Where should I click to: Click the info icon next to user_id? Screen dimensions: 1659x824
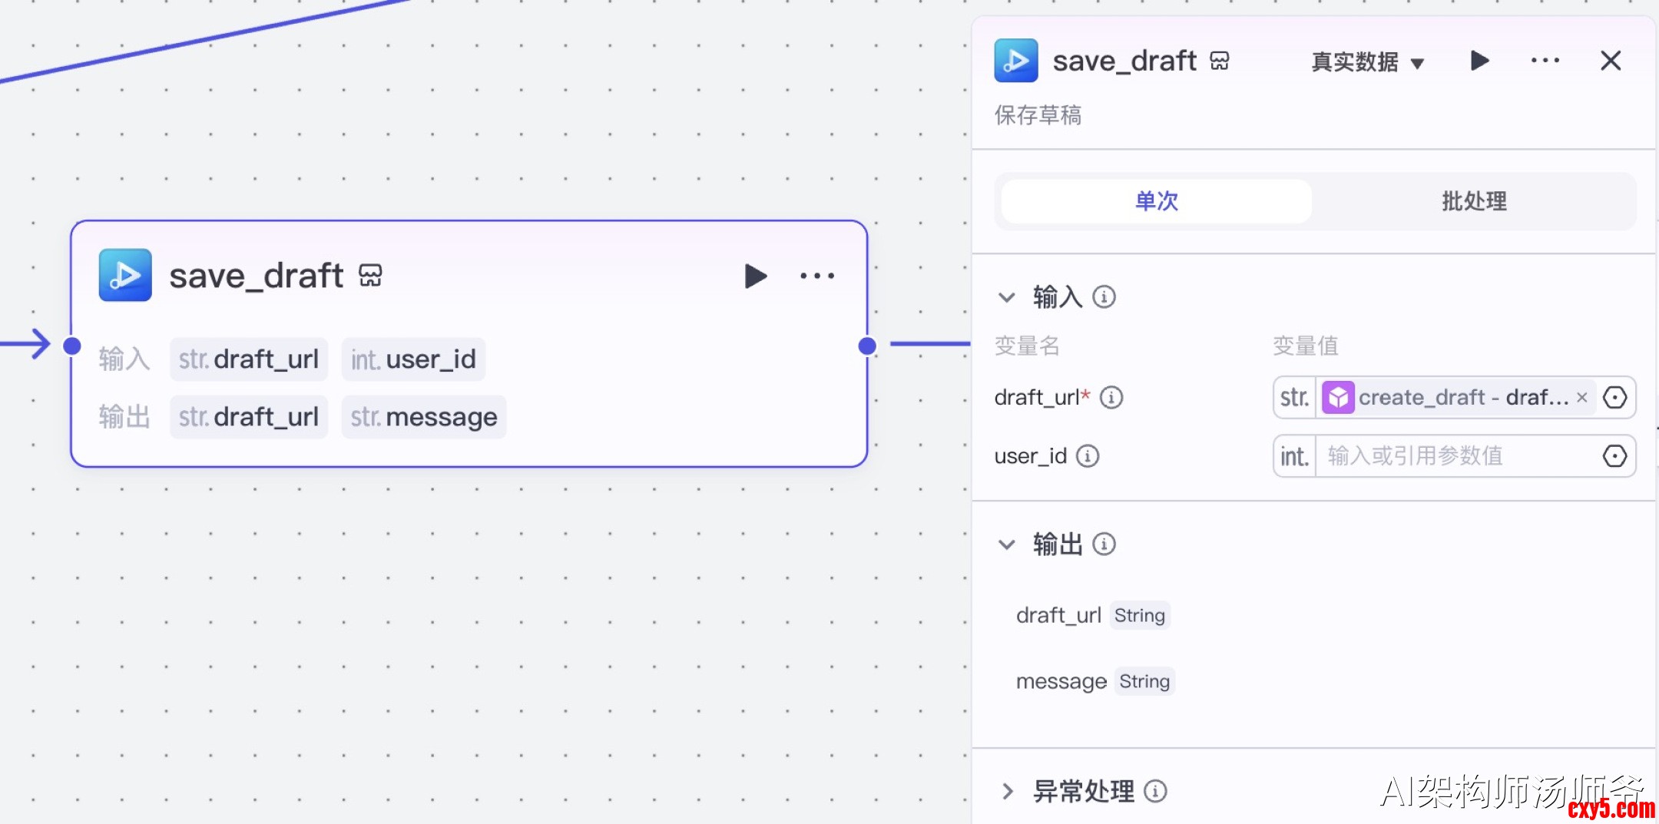coord(1088,456)
